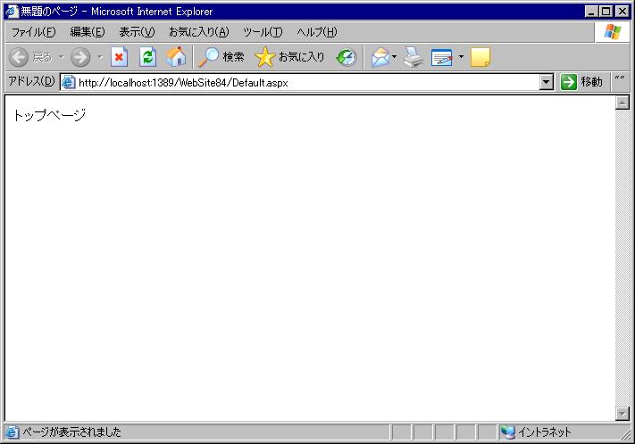Open the address bar URL dropdown
The width and height of the screenshot is (635, 444).
[547, 82]
